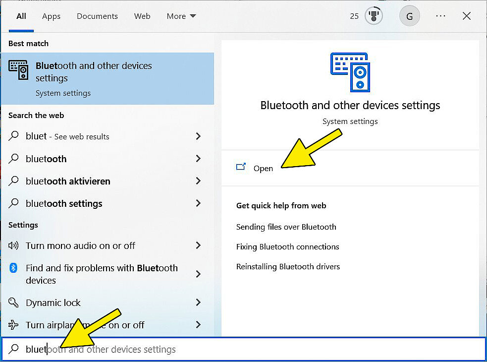
Task: Click the large keyboard and speaker illustration icon
Action: [x=350, y=72]
